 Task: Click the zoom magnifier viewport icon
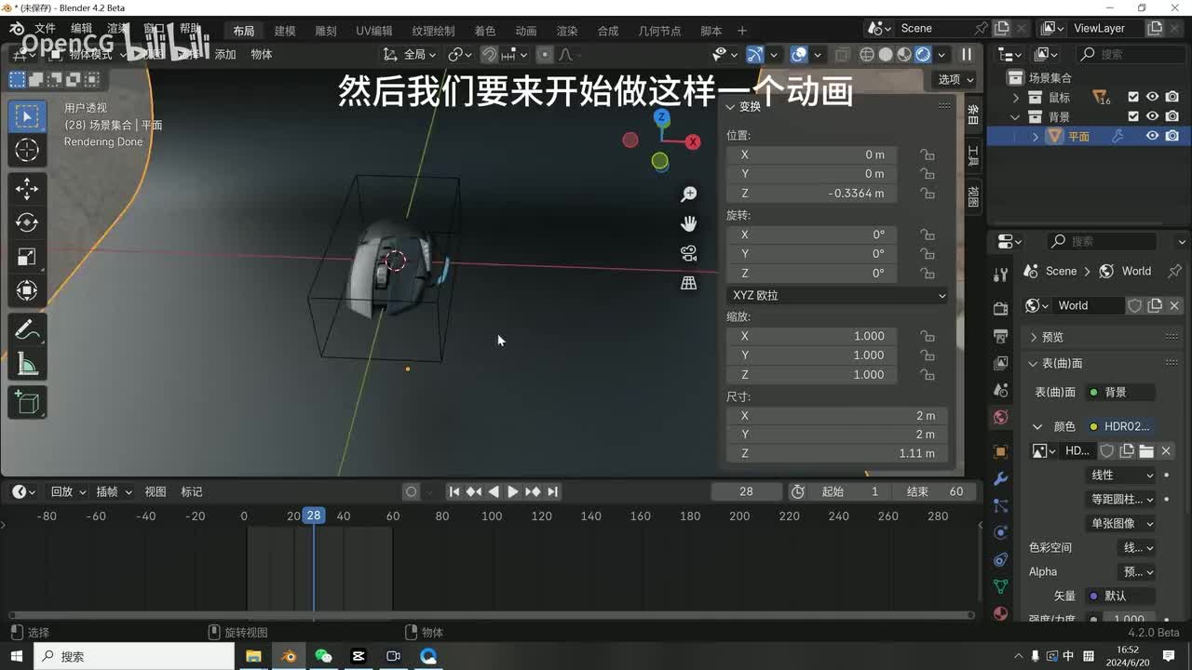click(689, 194)
